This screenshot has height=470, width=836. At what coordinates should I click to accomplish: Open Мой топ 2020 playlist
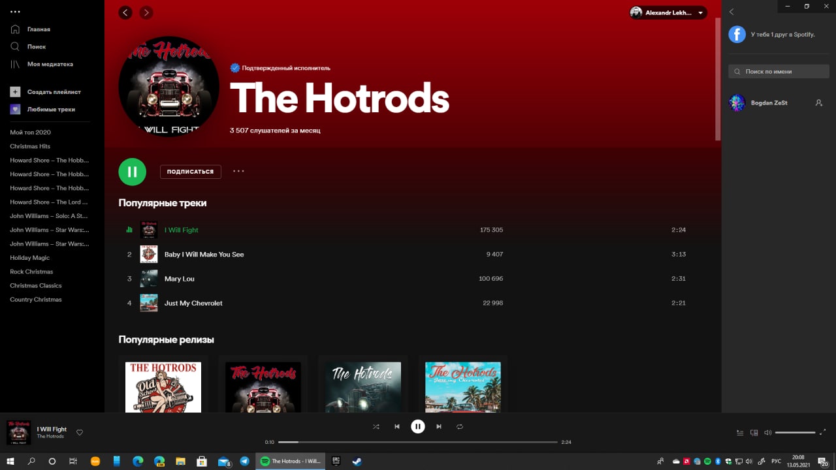pos(30,133)
